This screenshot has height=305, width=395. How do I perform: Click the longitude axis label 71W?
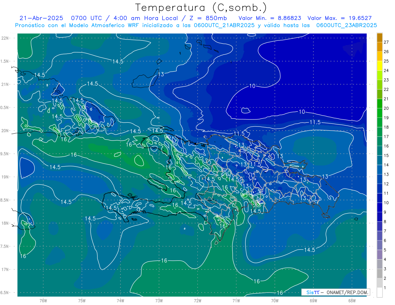pos(236,301)
